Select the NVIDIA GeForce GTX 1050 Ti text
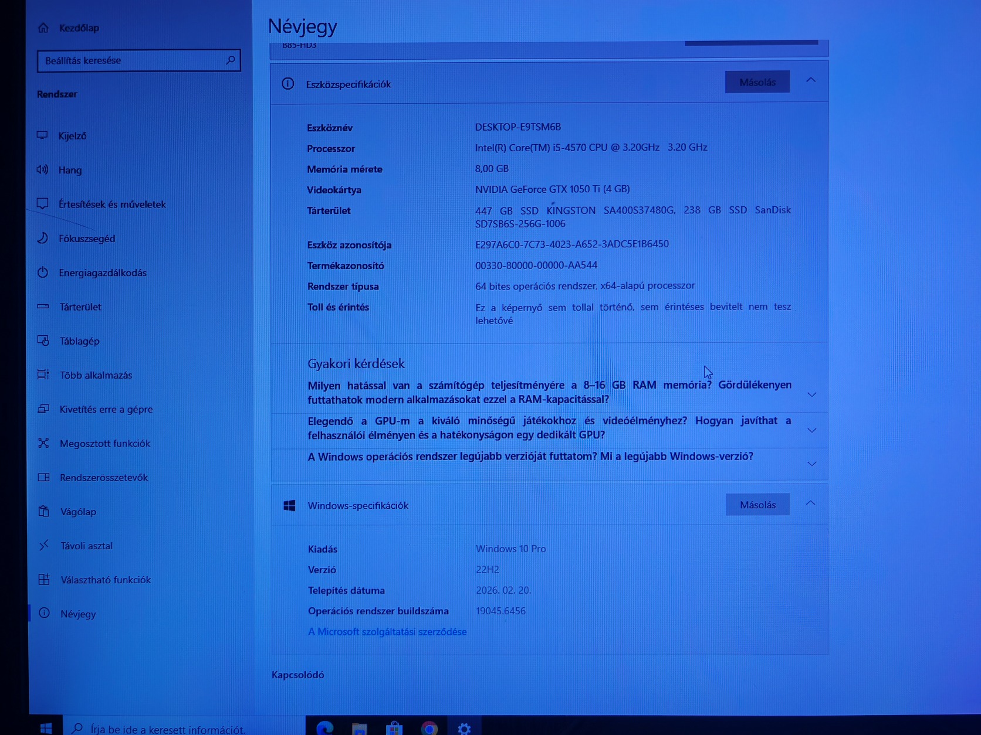The height and width of the screenshot is (735, 981). pos(552,189)
